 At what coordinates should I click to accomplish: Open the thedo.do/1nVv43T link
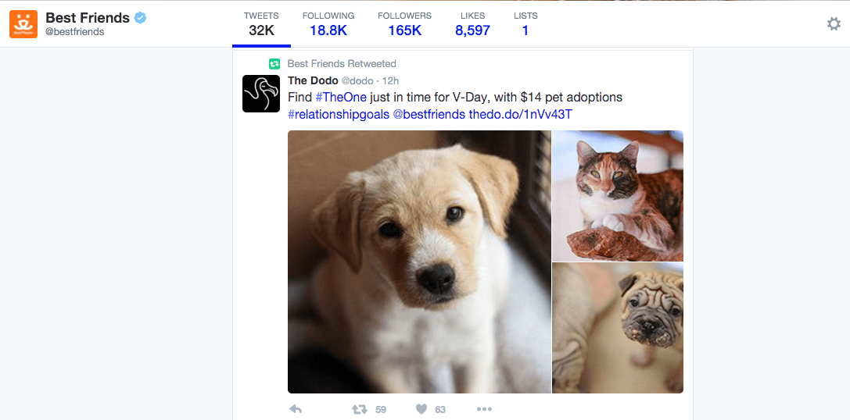pos(521,115)
